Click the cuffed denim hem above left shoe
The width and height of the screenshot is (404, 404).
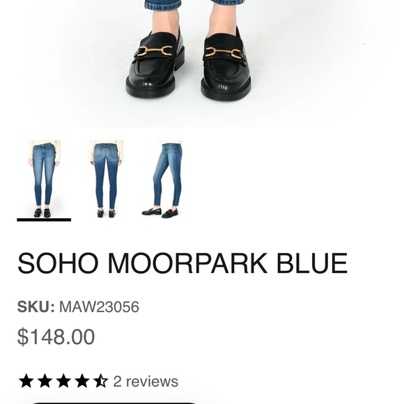(163, 5)
